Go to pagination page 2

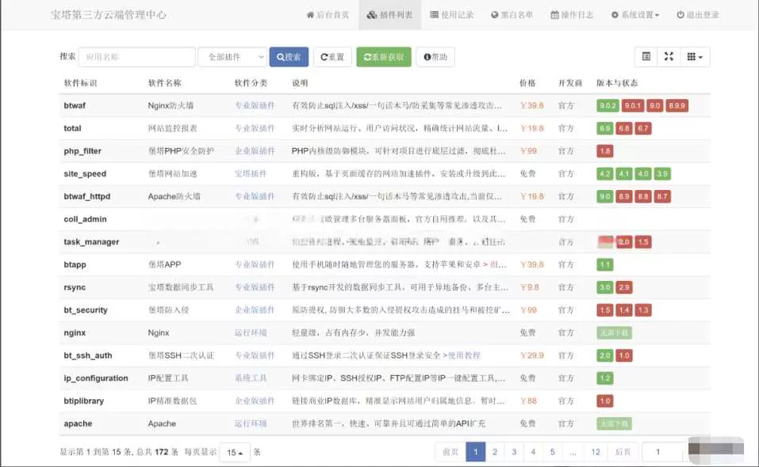tap(495, 452)
